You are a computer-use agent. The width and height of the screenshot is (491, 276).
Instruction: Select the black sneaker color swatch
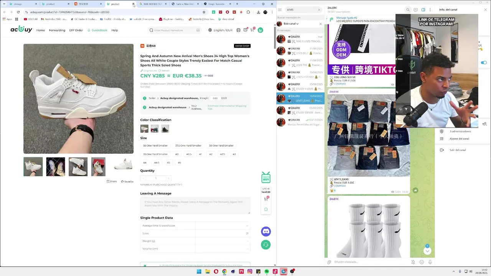coord(165,129)
